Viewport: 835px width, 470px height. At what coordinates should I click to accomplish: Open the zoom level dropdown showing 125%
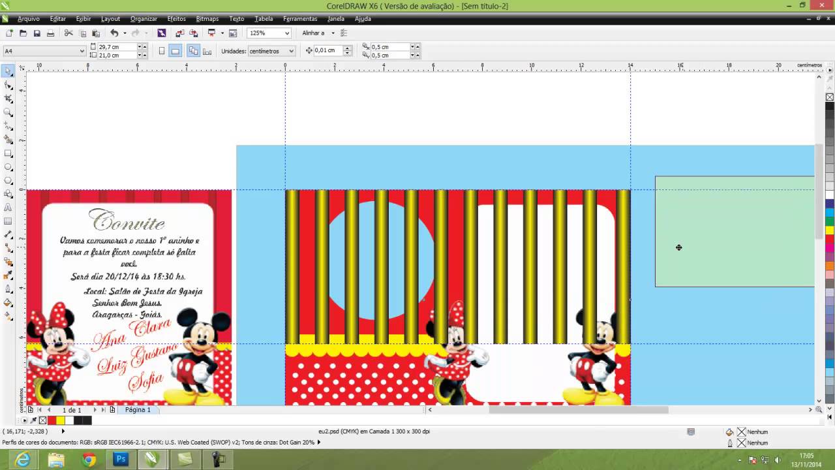(286, 33)
